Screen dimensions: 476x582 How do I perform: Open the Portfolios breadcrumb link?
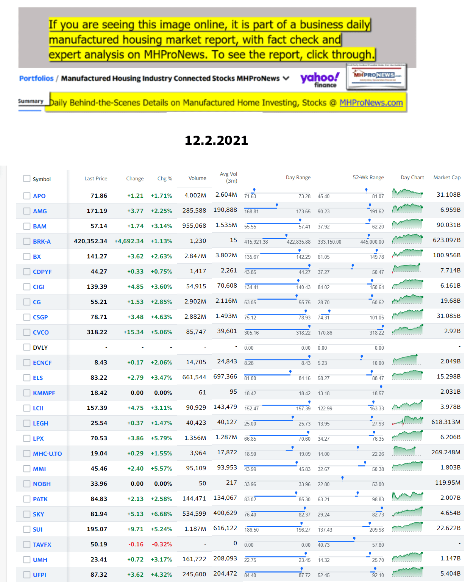click(x=36, y=78)
